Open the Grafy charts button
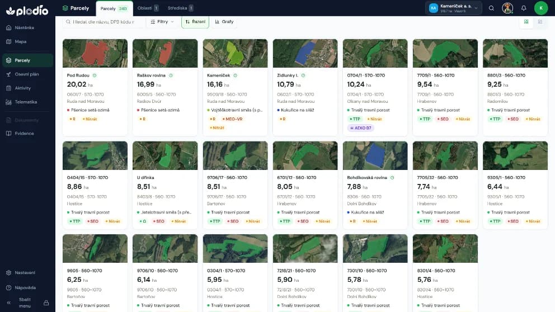 point(224,22)
